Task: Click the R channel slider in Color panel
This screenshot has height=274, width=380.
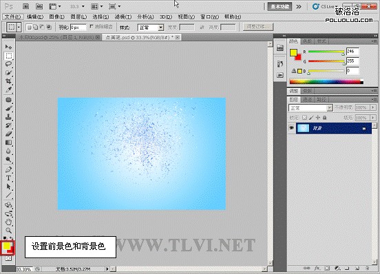Action: point(326,52)
